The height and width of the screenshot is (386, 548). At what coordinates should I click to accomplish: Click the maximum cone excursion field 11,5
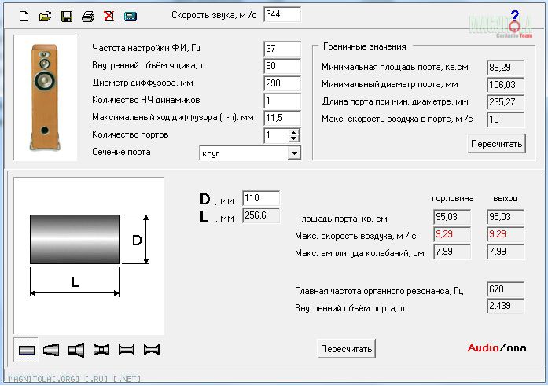[x=282, y=118]
